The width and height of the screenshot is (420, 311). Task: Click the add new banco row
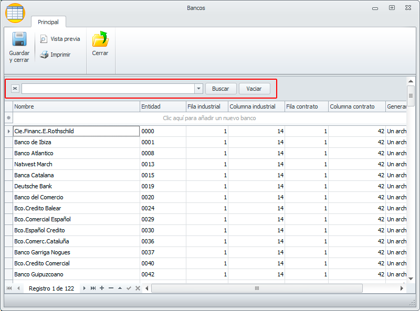[209, 119]
